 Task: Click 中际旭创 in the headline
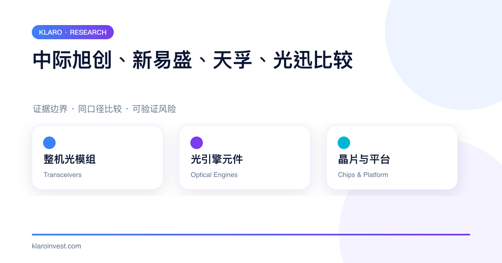point(72,60)
